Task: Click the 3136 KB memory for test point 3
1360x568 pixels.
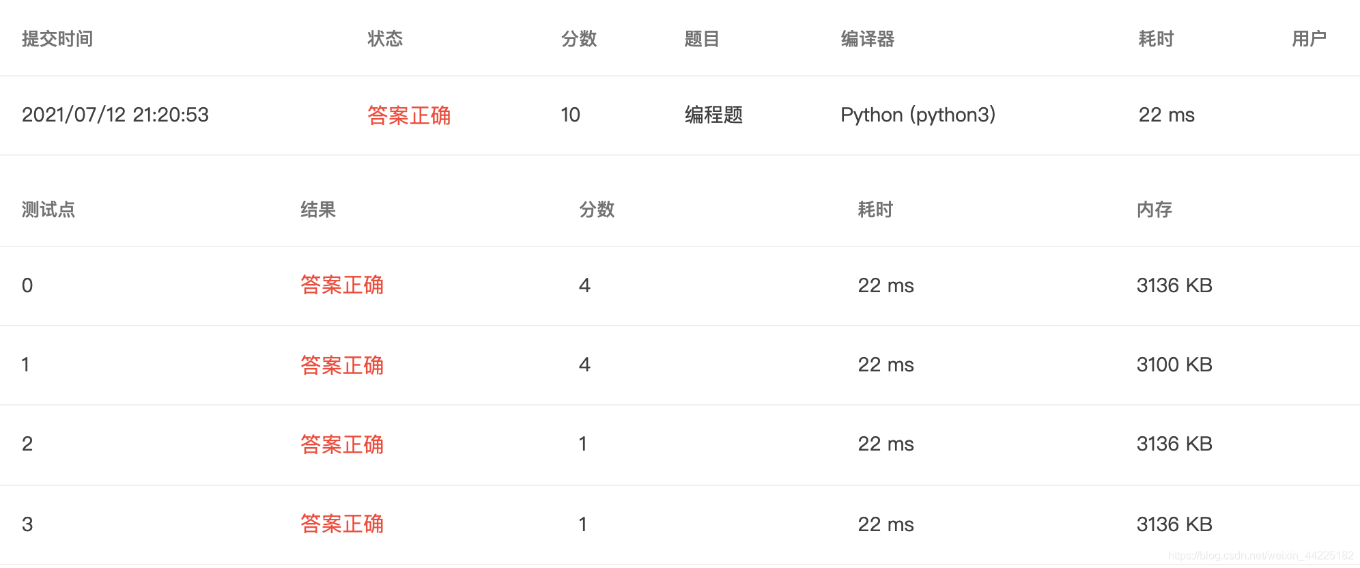Action: [x=1174, y=524]
